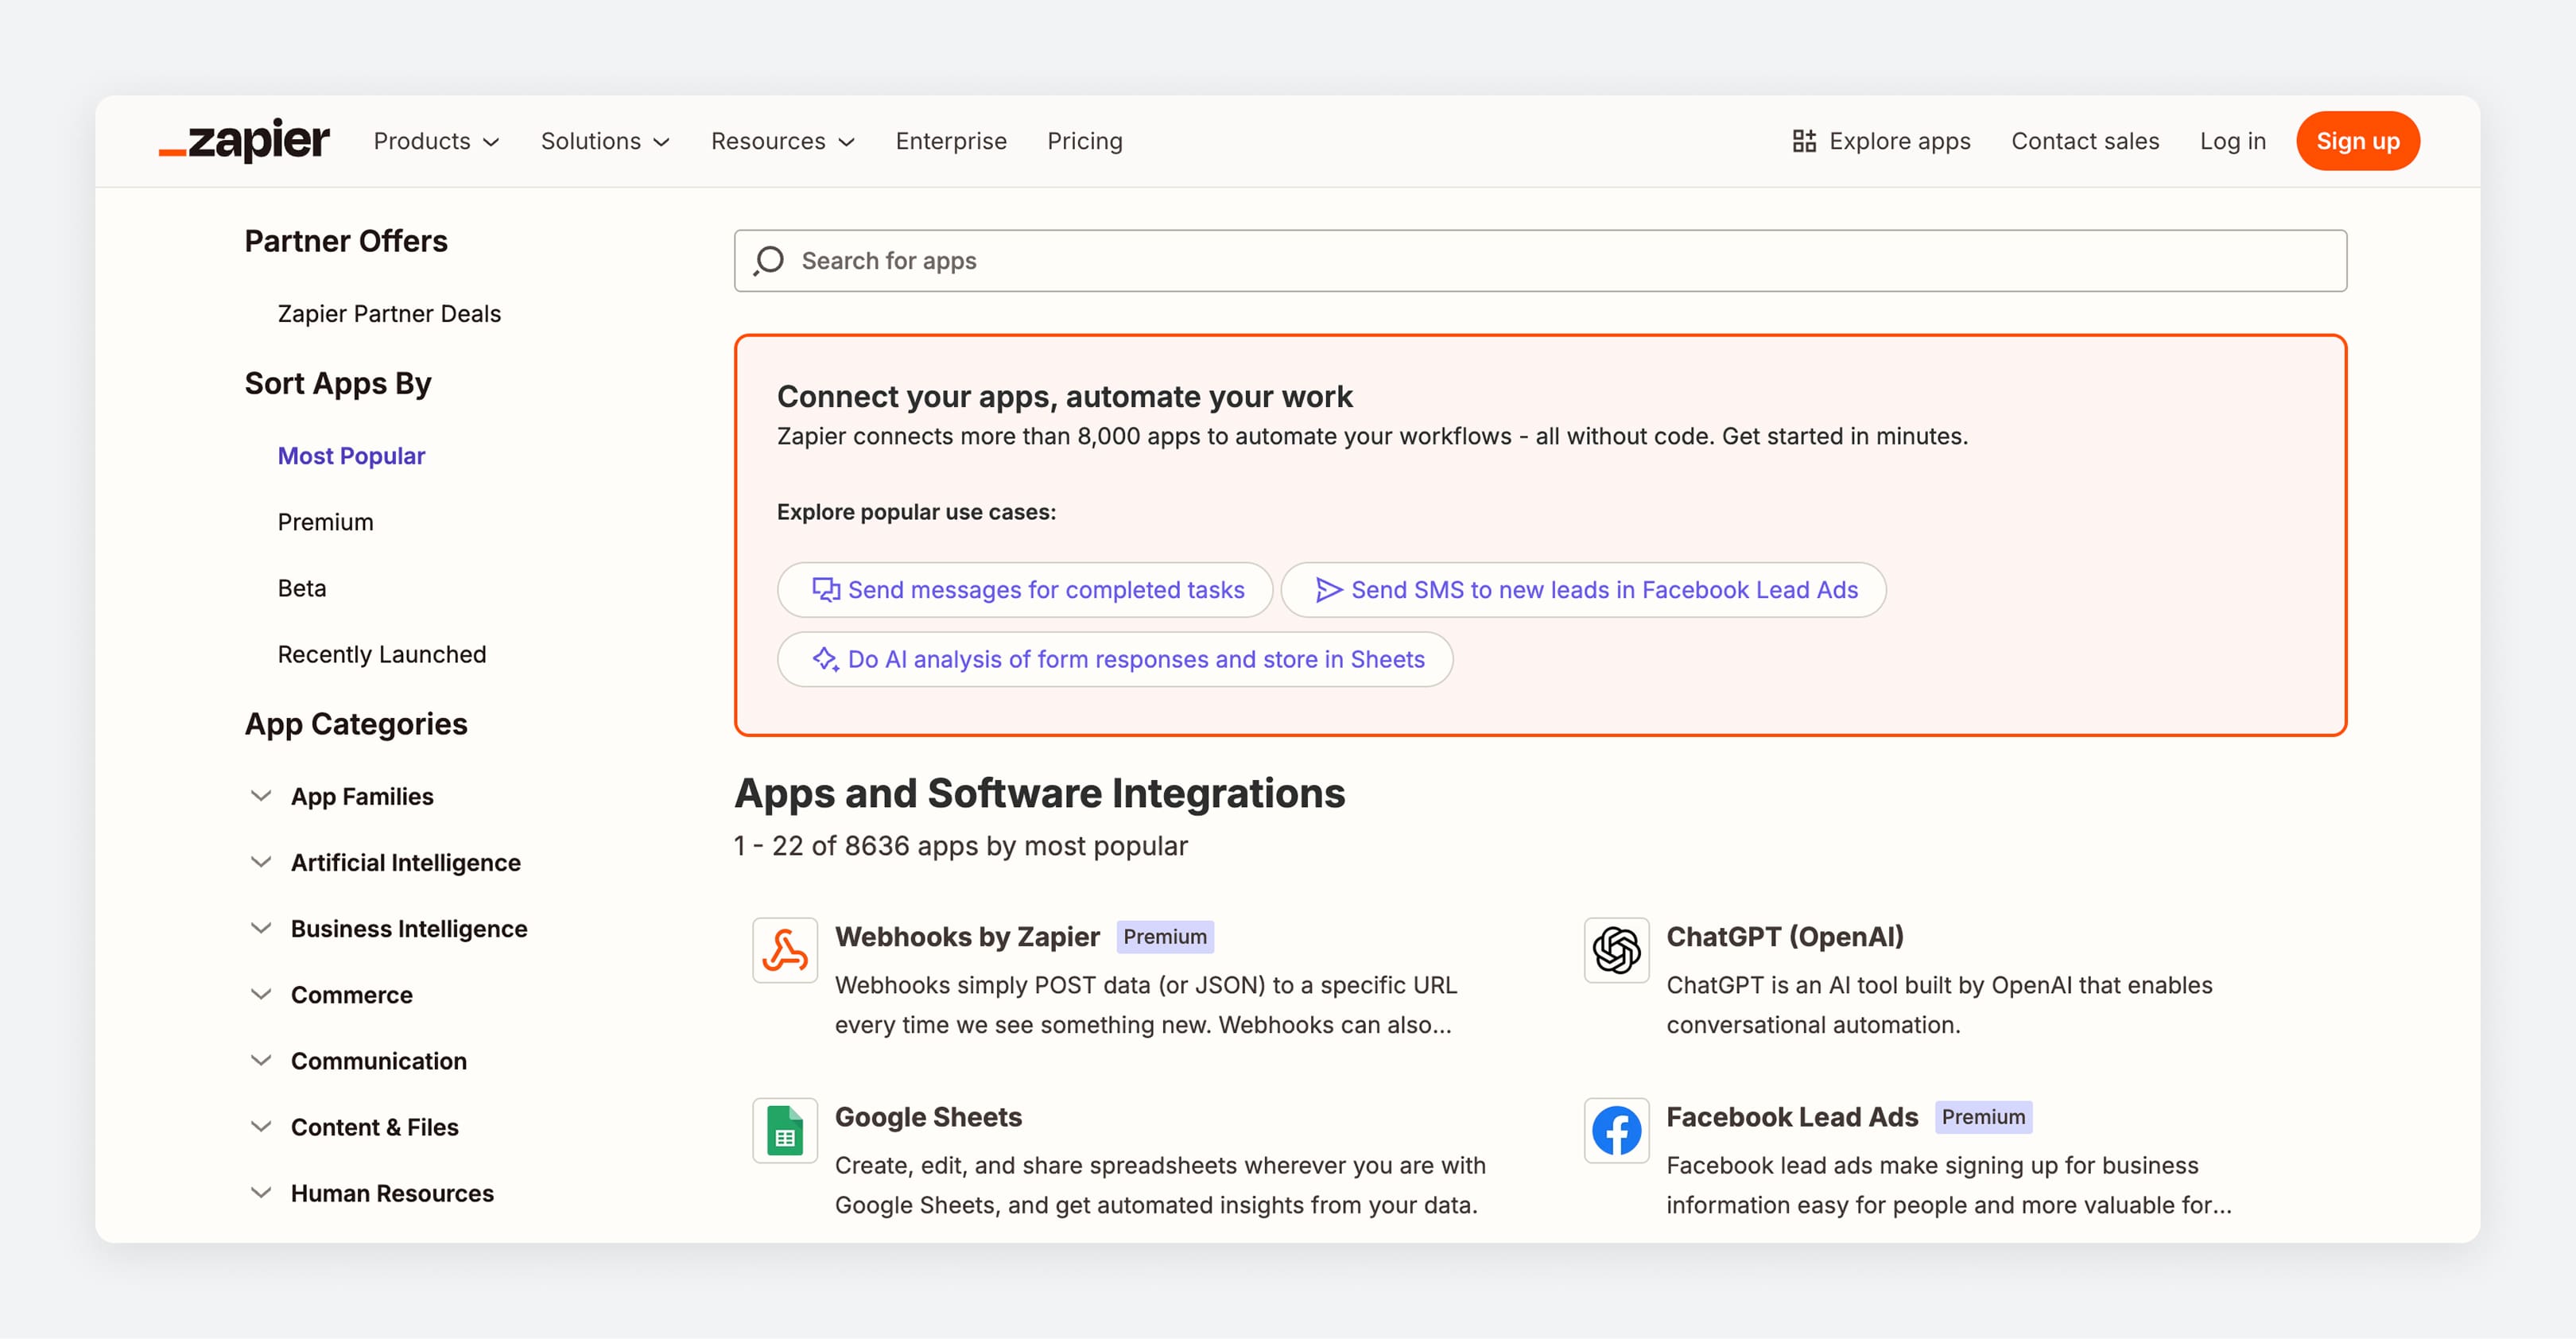Open the Solutions dropdown menu
This screenshot has height=1339, width=2576.
tap(605, 141)
